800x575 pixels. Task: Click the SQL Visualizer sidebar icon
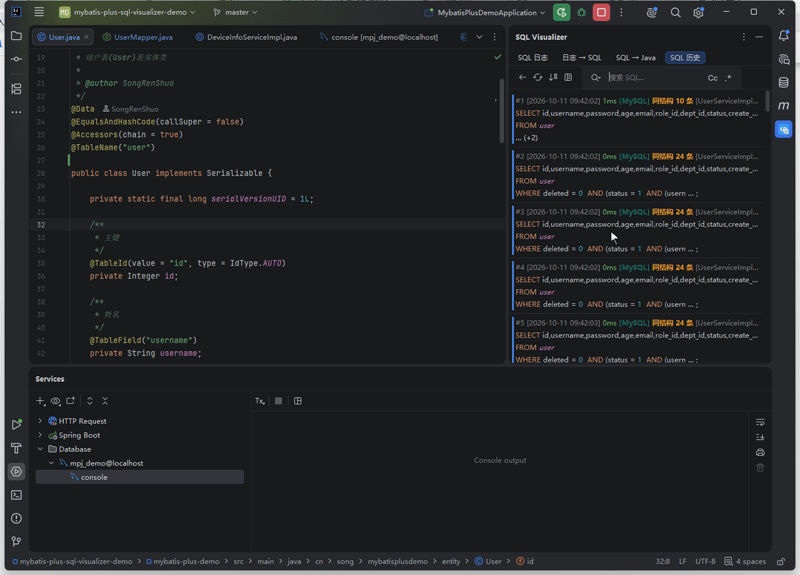(784, 129)
